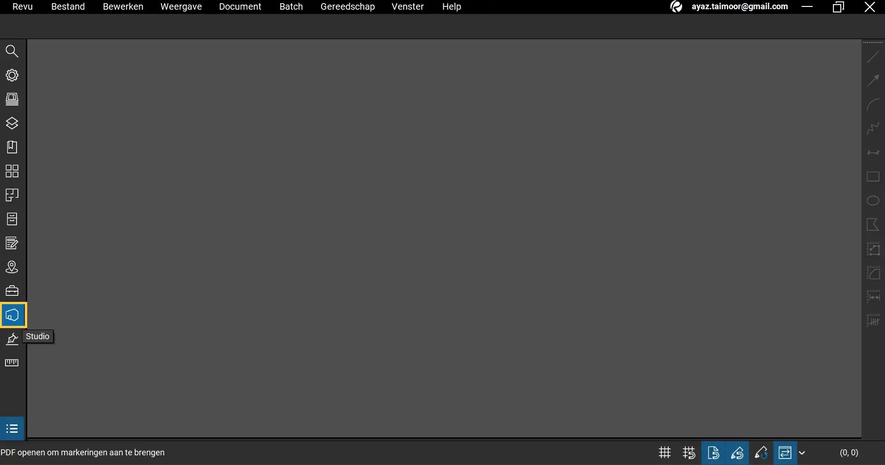Viewport: 885px width, 465px height.
Task: Open the Help menu
Action: [x=451, y=6]
